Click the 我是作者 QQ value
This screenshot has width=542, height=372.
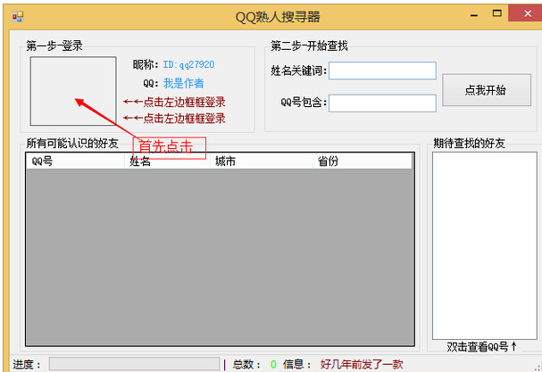point(184,83)
